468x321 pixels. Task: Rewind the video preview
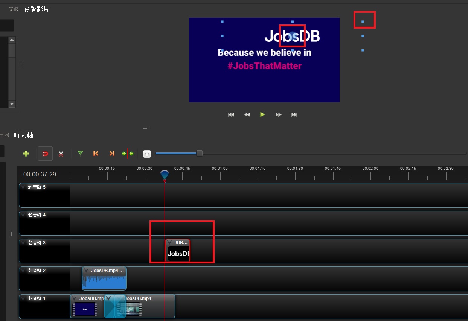[247, 114]
